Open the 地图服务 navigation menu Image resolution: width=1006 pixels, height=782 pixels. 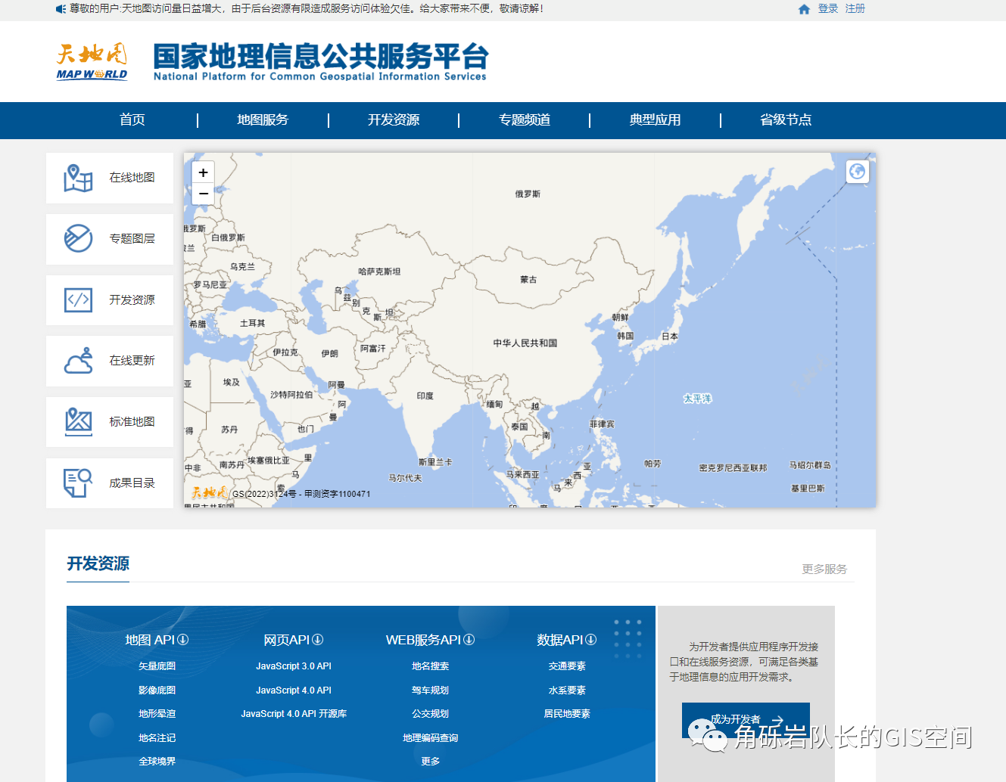(x=263, y=119)
